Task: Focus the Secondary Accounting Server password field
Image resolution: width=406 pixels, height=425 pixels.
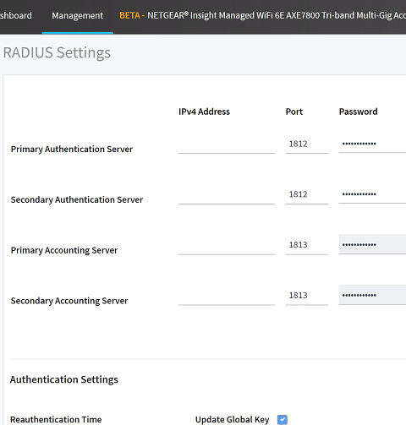Action: coord(372,295)
